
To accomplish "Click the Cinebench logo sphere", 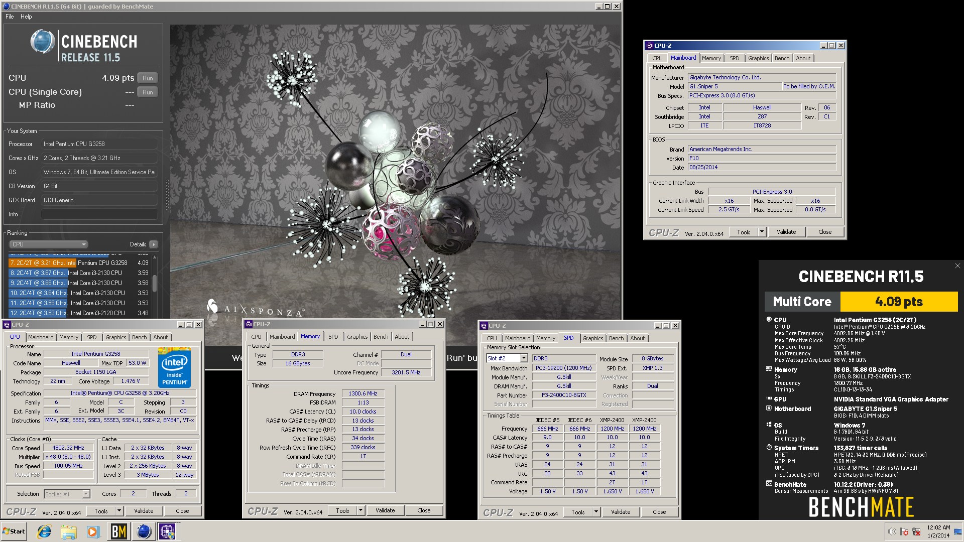I will pyautogui.click(x=42, y=41).
